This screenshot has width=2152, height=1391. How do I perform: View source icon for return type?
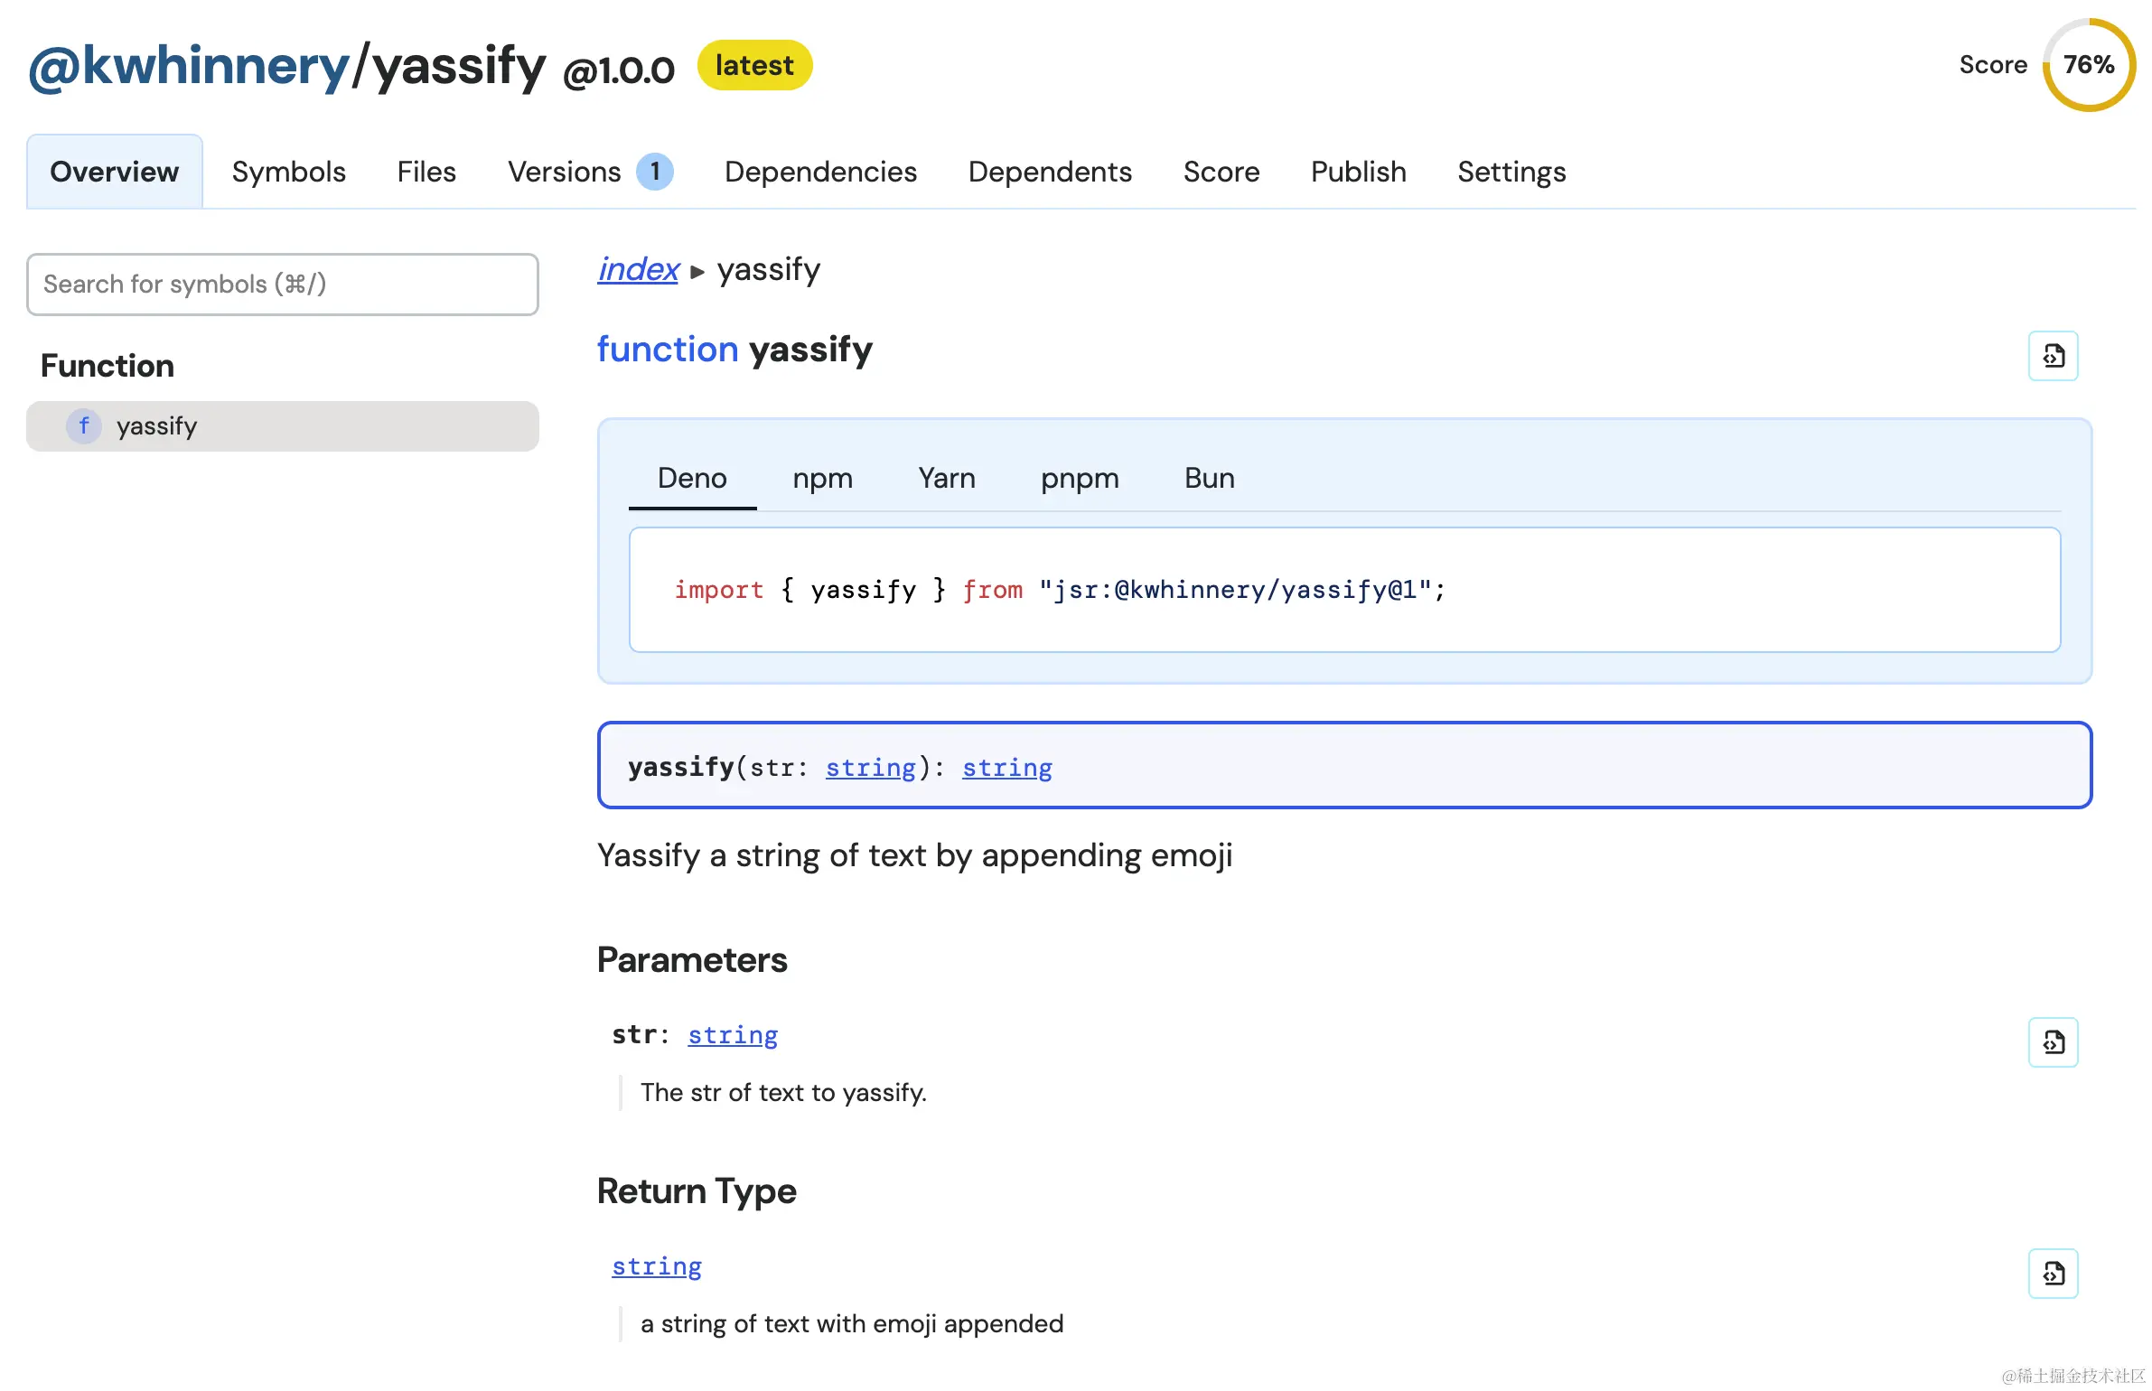click(2053, 1274)
